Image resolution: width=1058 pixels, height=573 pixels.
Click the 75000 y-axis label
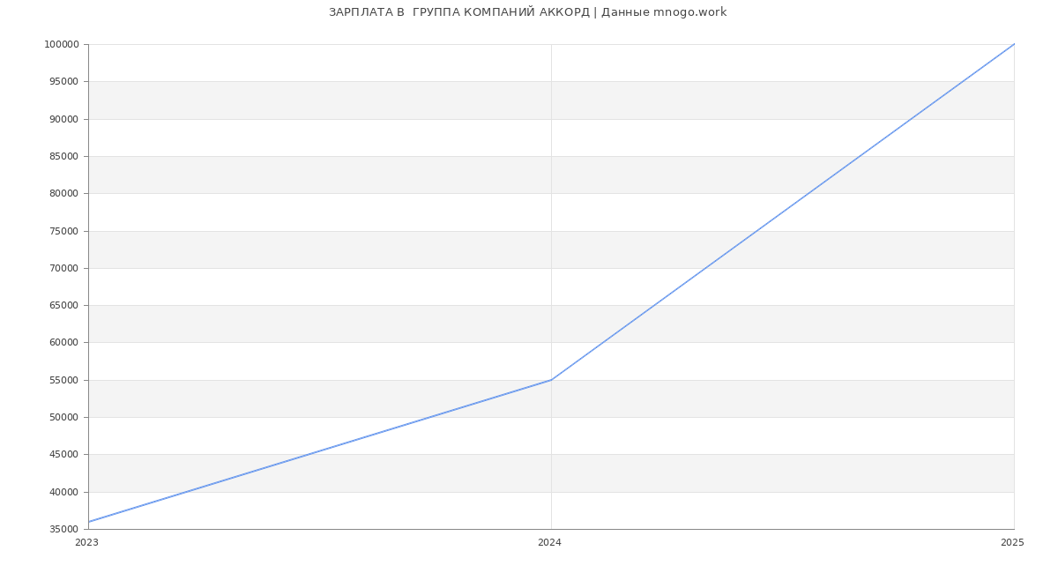(63, 231)
